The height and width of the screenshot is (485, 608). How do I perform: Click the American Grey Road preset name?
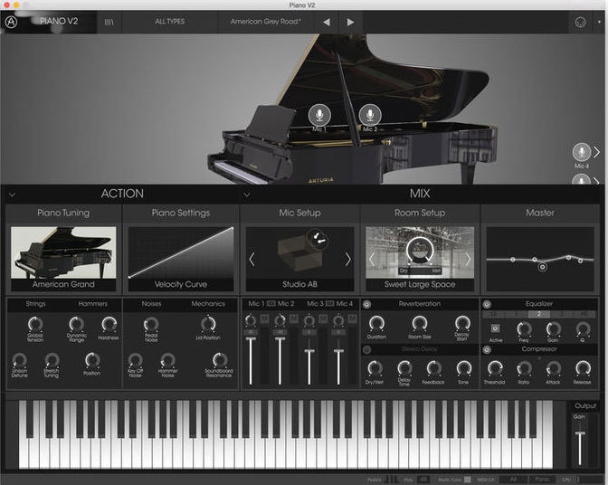(264, 22)
